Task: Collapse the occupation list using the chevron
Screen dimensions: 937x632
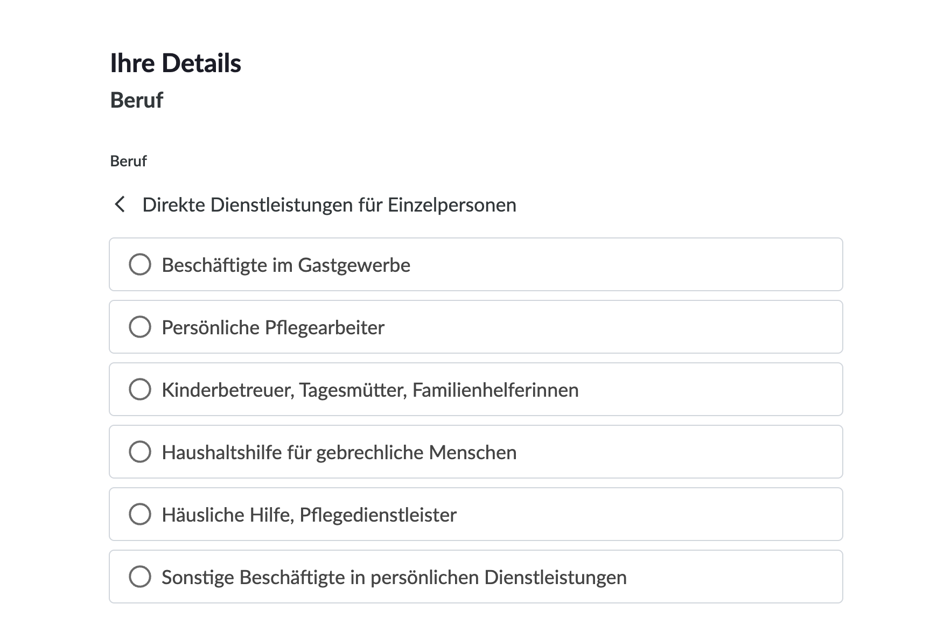Action: tap(118, 205)
